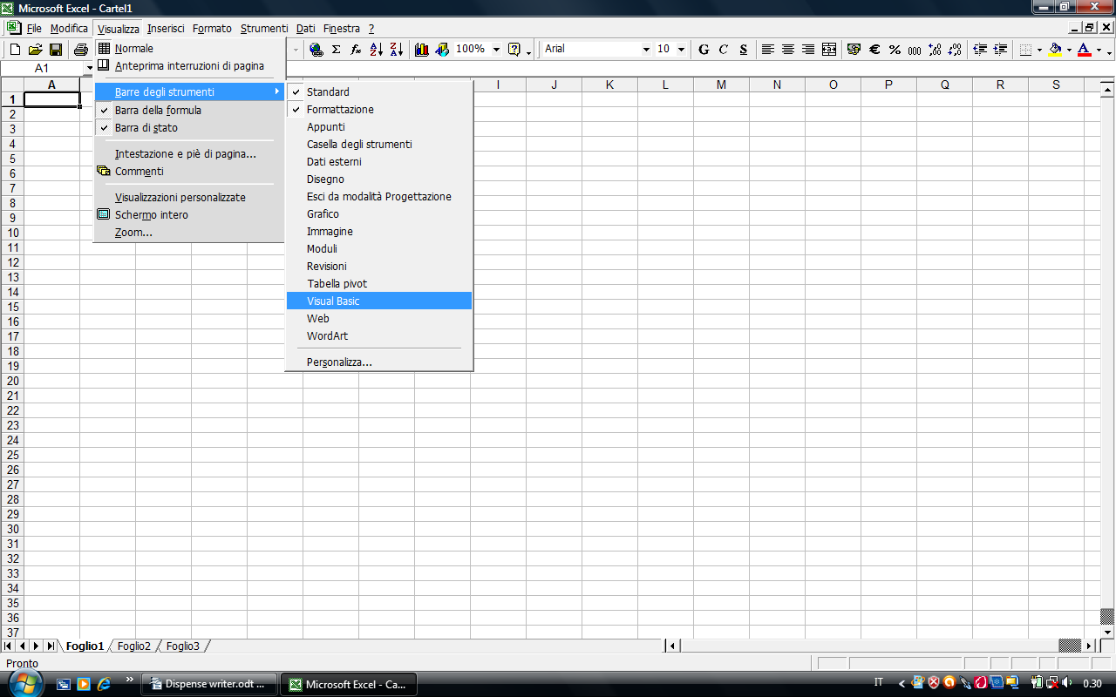The height and width of the screenshot is (697, 1116).
Task: Click the Paste Function fx icon
Action: [x=356, y=50]
